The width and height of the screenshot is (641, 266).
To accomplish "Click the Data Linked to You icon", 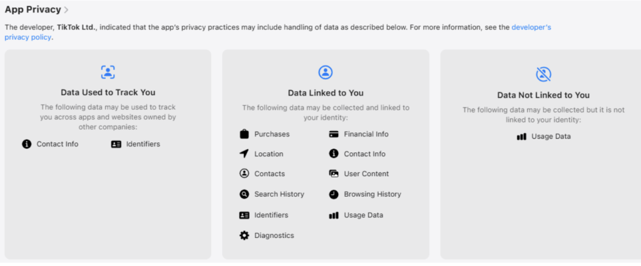I will [x=326, y=72].
